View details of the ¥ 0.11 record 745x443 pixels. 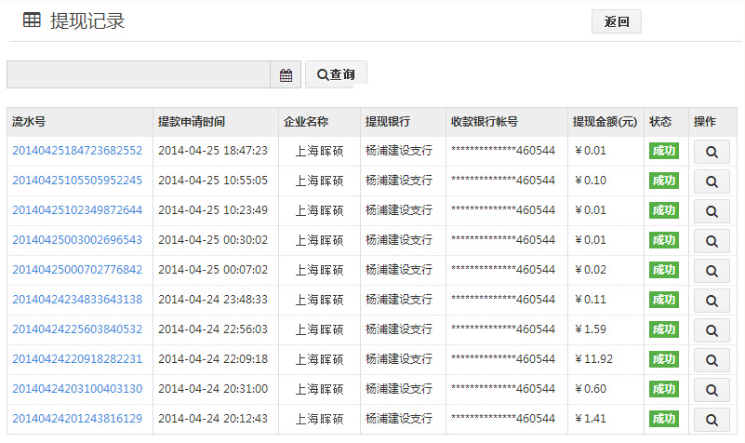(712, 300)
